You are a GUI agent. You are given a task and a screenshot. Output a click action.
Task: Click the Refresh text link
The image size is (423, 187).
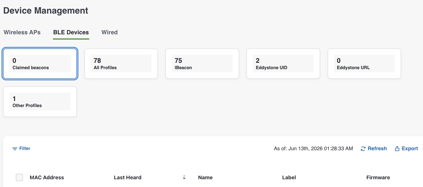377,149
